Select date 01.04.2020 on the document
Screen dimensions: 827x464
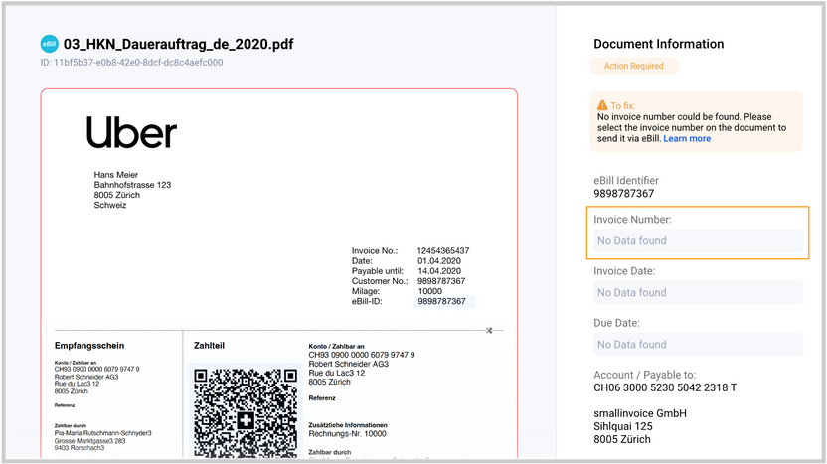(439, 261)
